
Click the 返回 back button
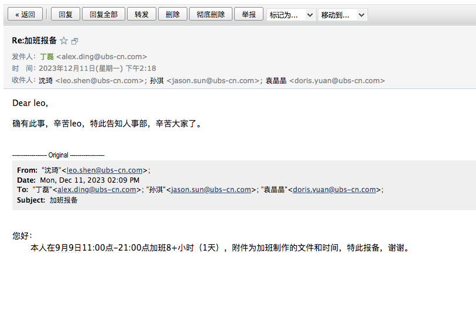(25, 15)
